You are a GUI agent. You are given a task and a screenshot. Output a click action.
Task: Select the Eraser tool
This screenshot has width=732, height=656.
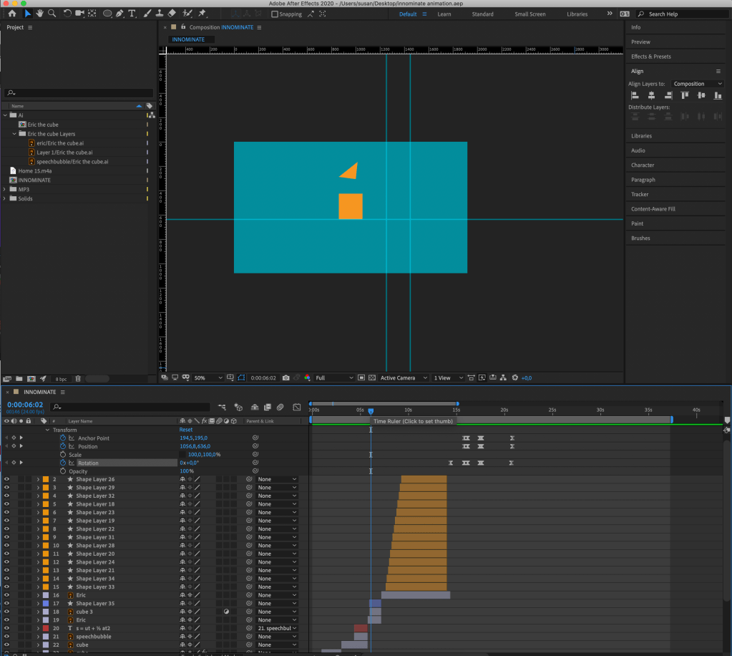tap(171, 14)
